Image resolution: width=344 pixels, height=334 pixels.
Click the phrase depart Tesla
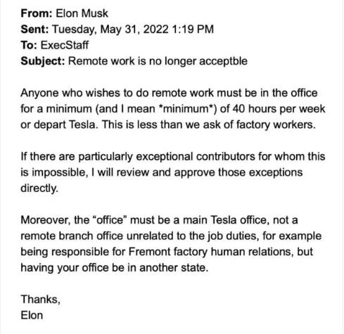(65, 125)
